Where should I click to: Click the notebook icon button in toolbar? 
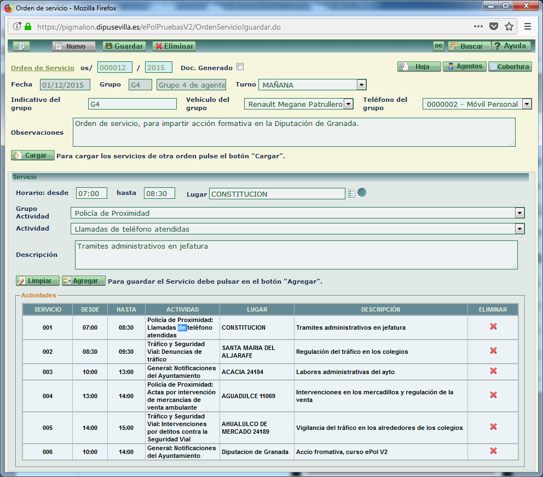point(21,47)
